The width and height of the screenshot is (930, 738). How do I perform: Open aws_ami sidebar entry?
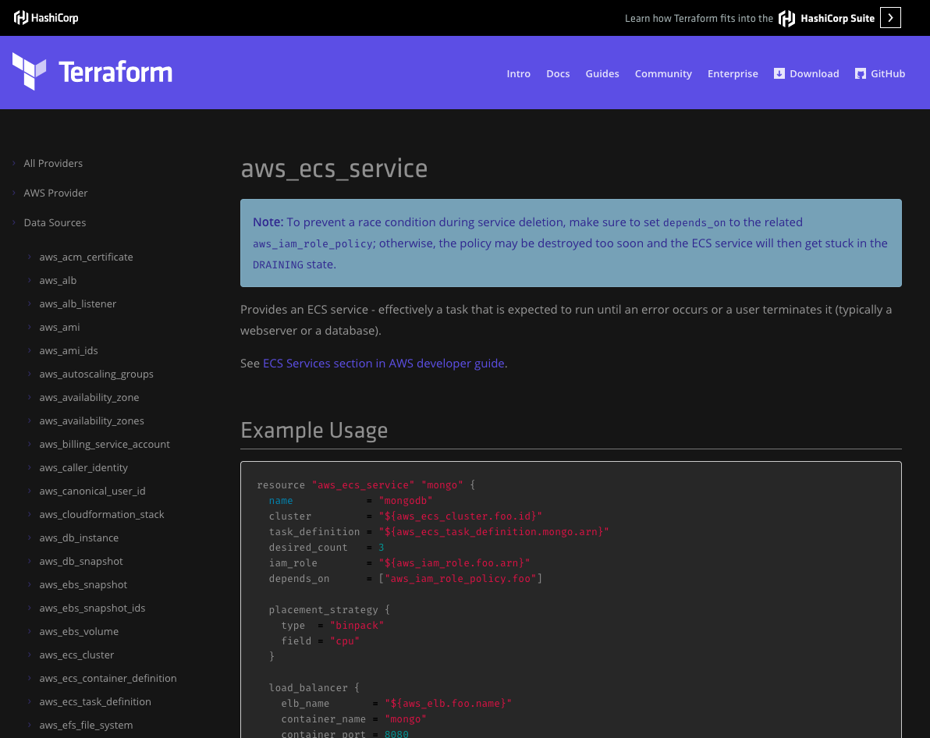59,327
